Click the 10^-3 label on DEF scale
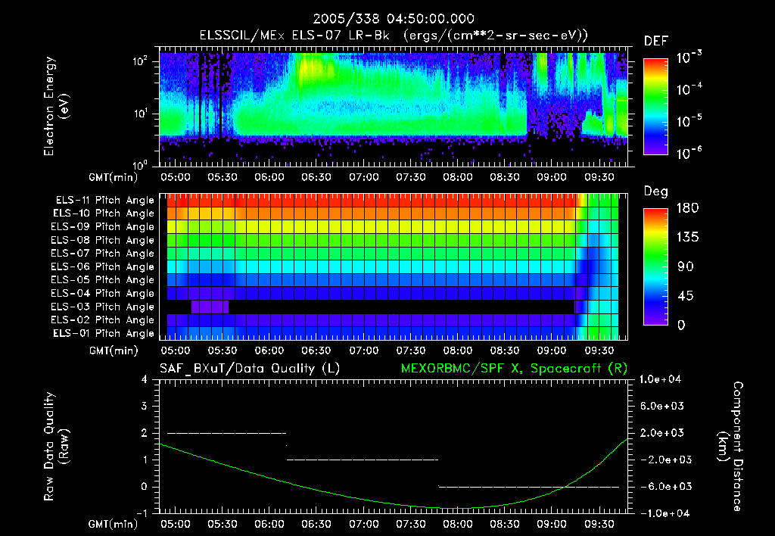775x536 pixels. tap(689, 58)
